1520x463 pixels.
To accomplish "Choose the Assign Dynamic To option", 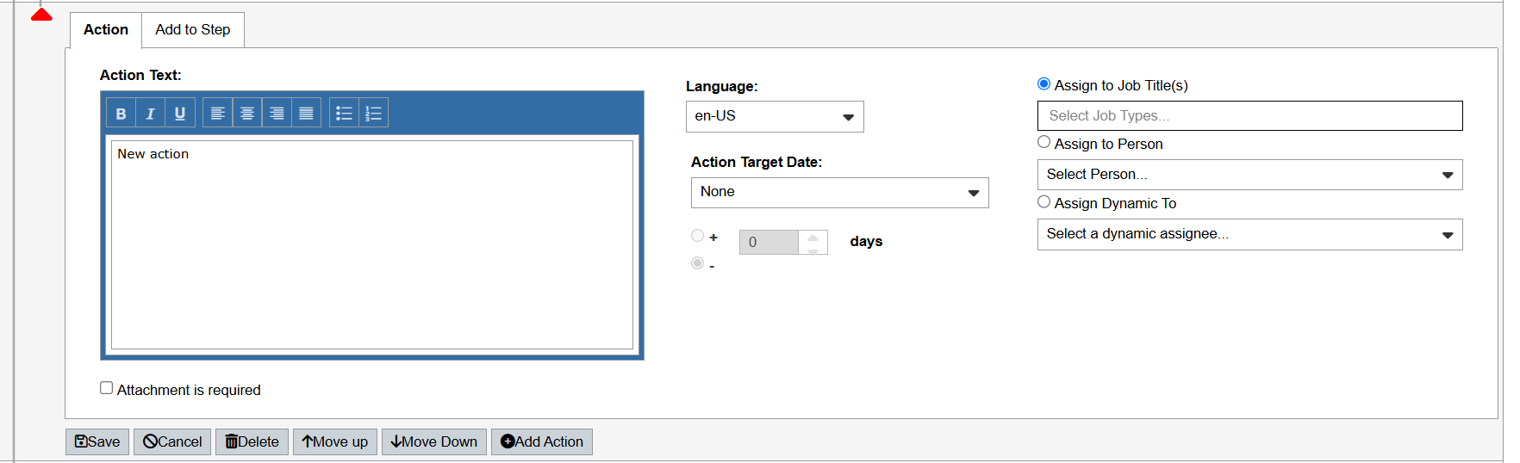I will point(1043,201).
